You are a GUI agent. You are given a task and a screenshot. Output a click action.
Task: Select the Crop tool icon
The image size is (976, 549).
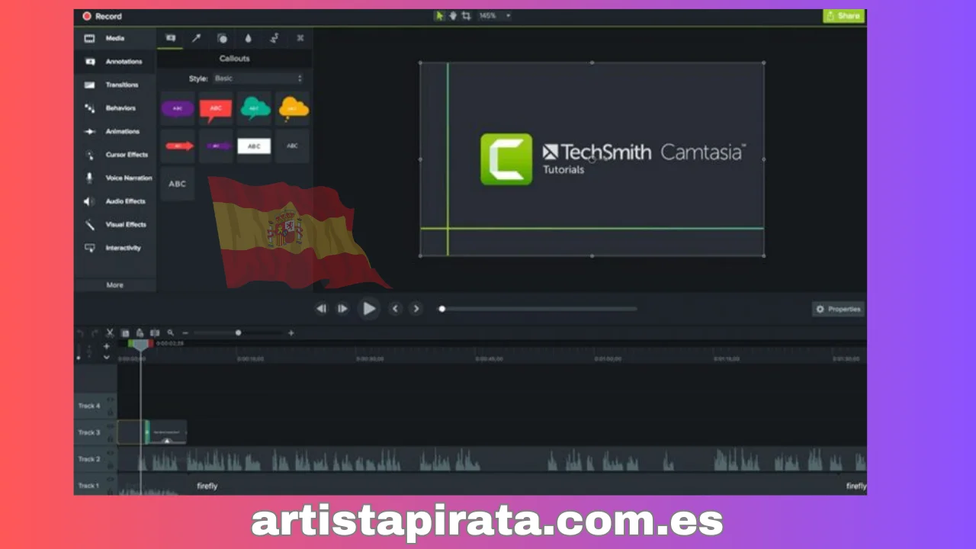point(466,15)
